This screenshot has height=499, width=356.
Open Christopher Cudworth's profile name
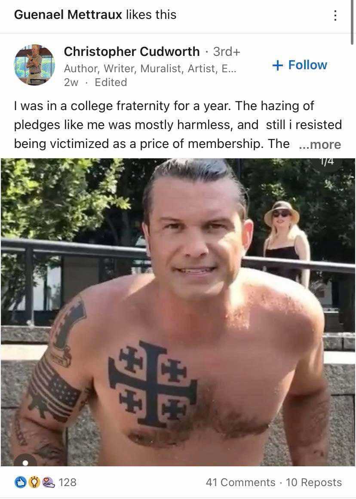coord(132,52)
